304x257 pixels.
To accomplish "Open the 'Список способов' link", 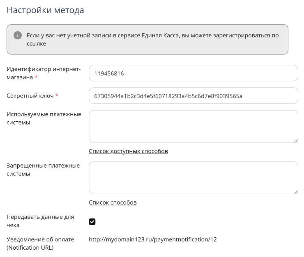I will [113, 202].
